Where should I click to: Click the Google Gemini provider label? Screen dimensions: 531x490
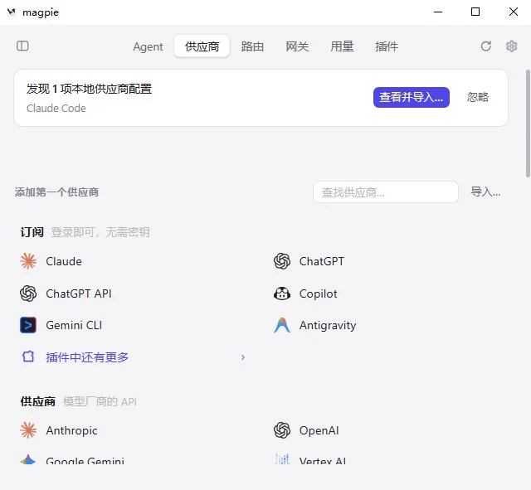[85, 460]
